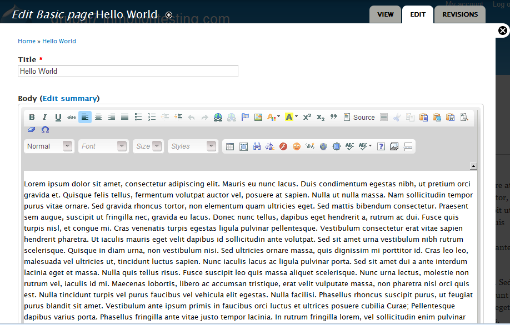The width and height of the screenshot is (510, 325).
Task: Click the Remove Format eraser icon
Action: click(x=32, y=130)
